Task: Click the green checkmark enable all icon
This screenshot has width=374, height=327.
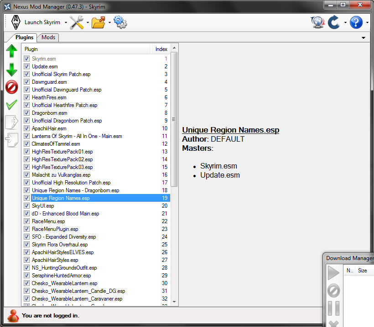Action: (x=12, y=105)
